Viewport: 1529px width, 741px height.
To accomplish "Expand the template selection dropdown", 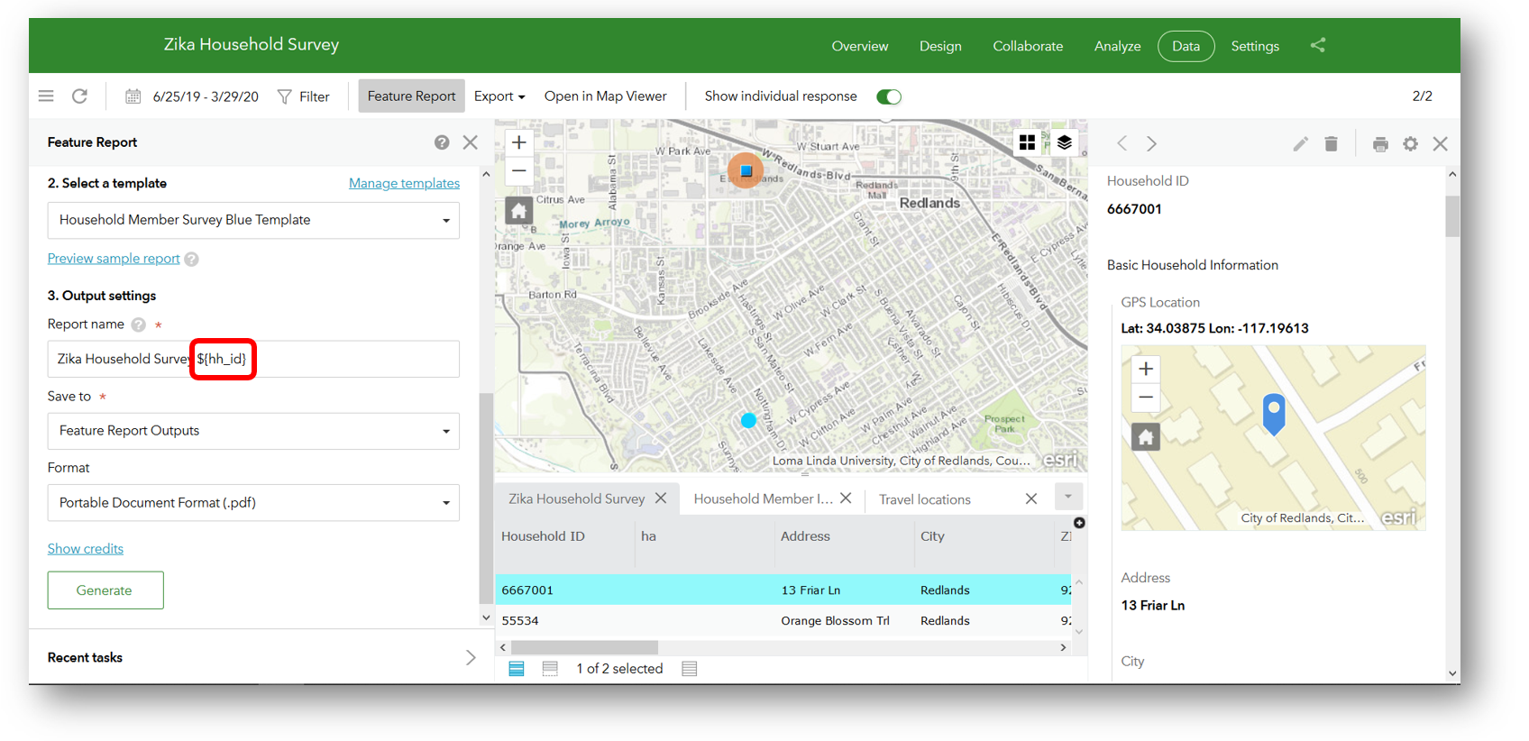I will click(253, 221).
